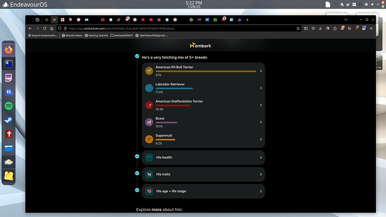Open the His traits section
This screenshot has width=386, height=217.
[203, 174]
